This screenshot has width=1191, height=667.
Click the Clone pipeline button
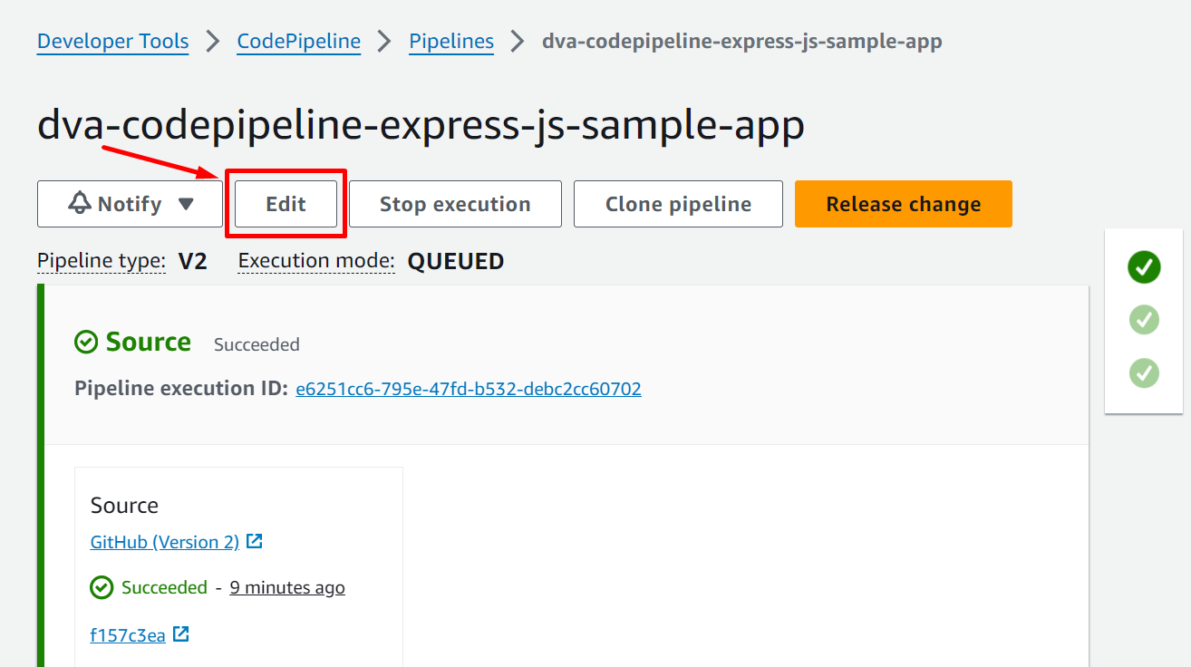pyautogui.click(x=678, y=204)
